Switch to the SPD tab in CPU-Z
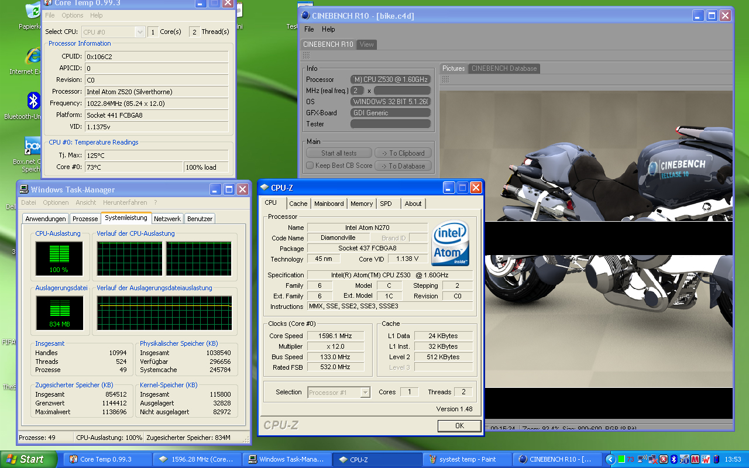This screenshot has height=468, width=749. tap(386, 204)
